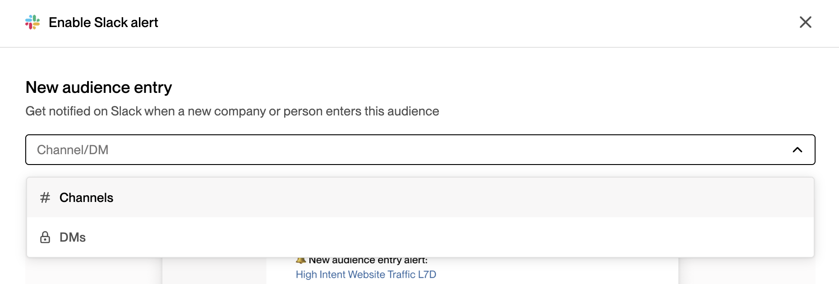This screenshot has height=284, width=839.
Task: Click the gray preview background right of card
Action: [747, 271]
